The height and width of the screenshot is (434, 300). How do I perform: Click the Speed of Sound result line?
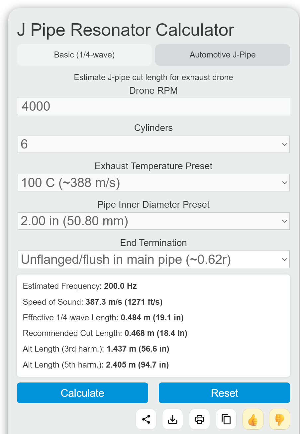(92, 302)
